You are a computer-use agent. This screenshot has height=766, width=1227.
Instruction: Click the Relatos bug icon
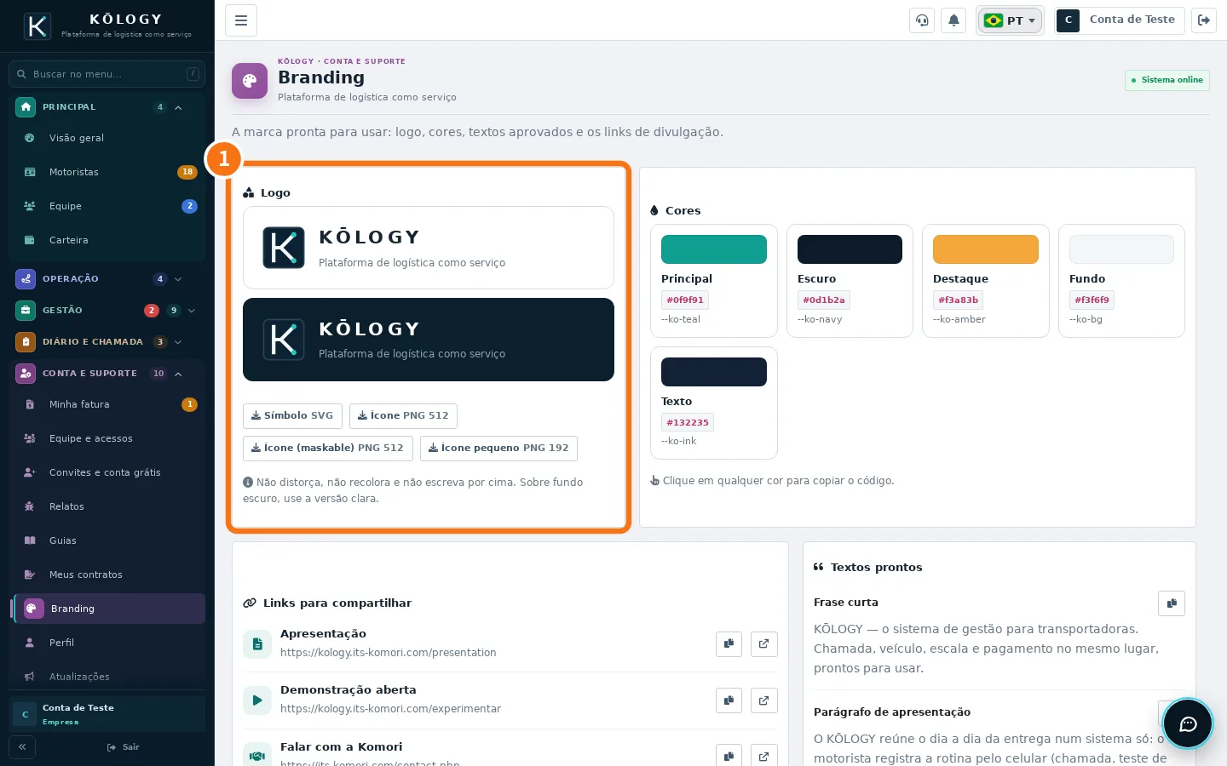point(30,506)
